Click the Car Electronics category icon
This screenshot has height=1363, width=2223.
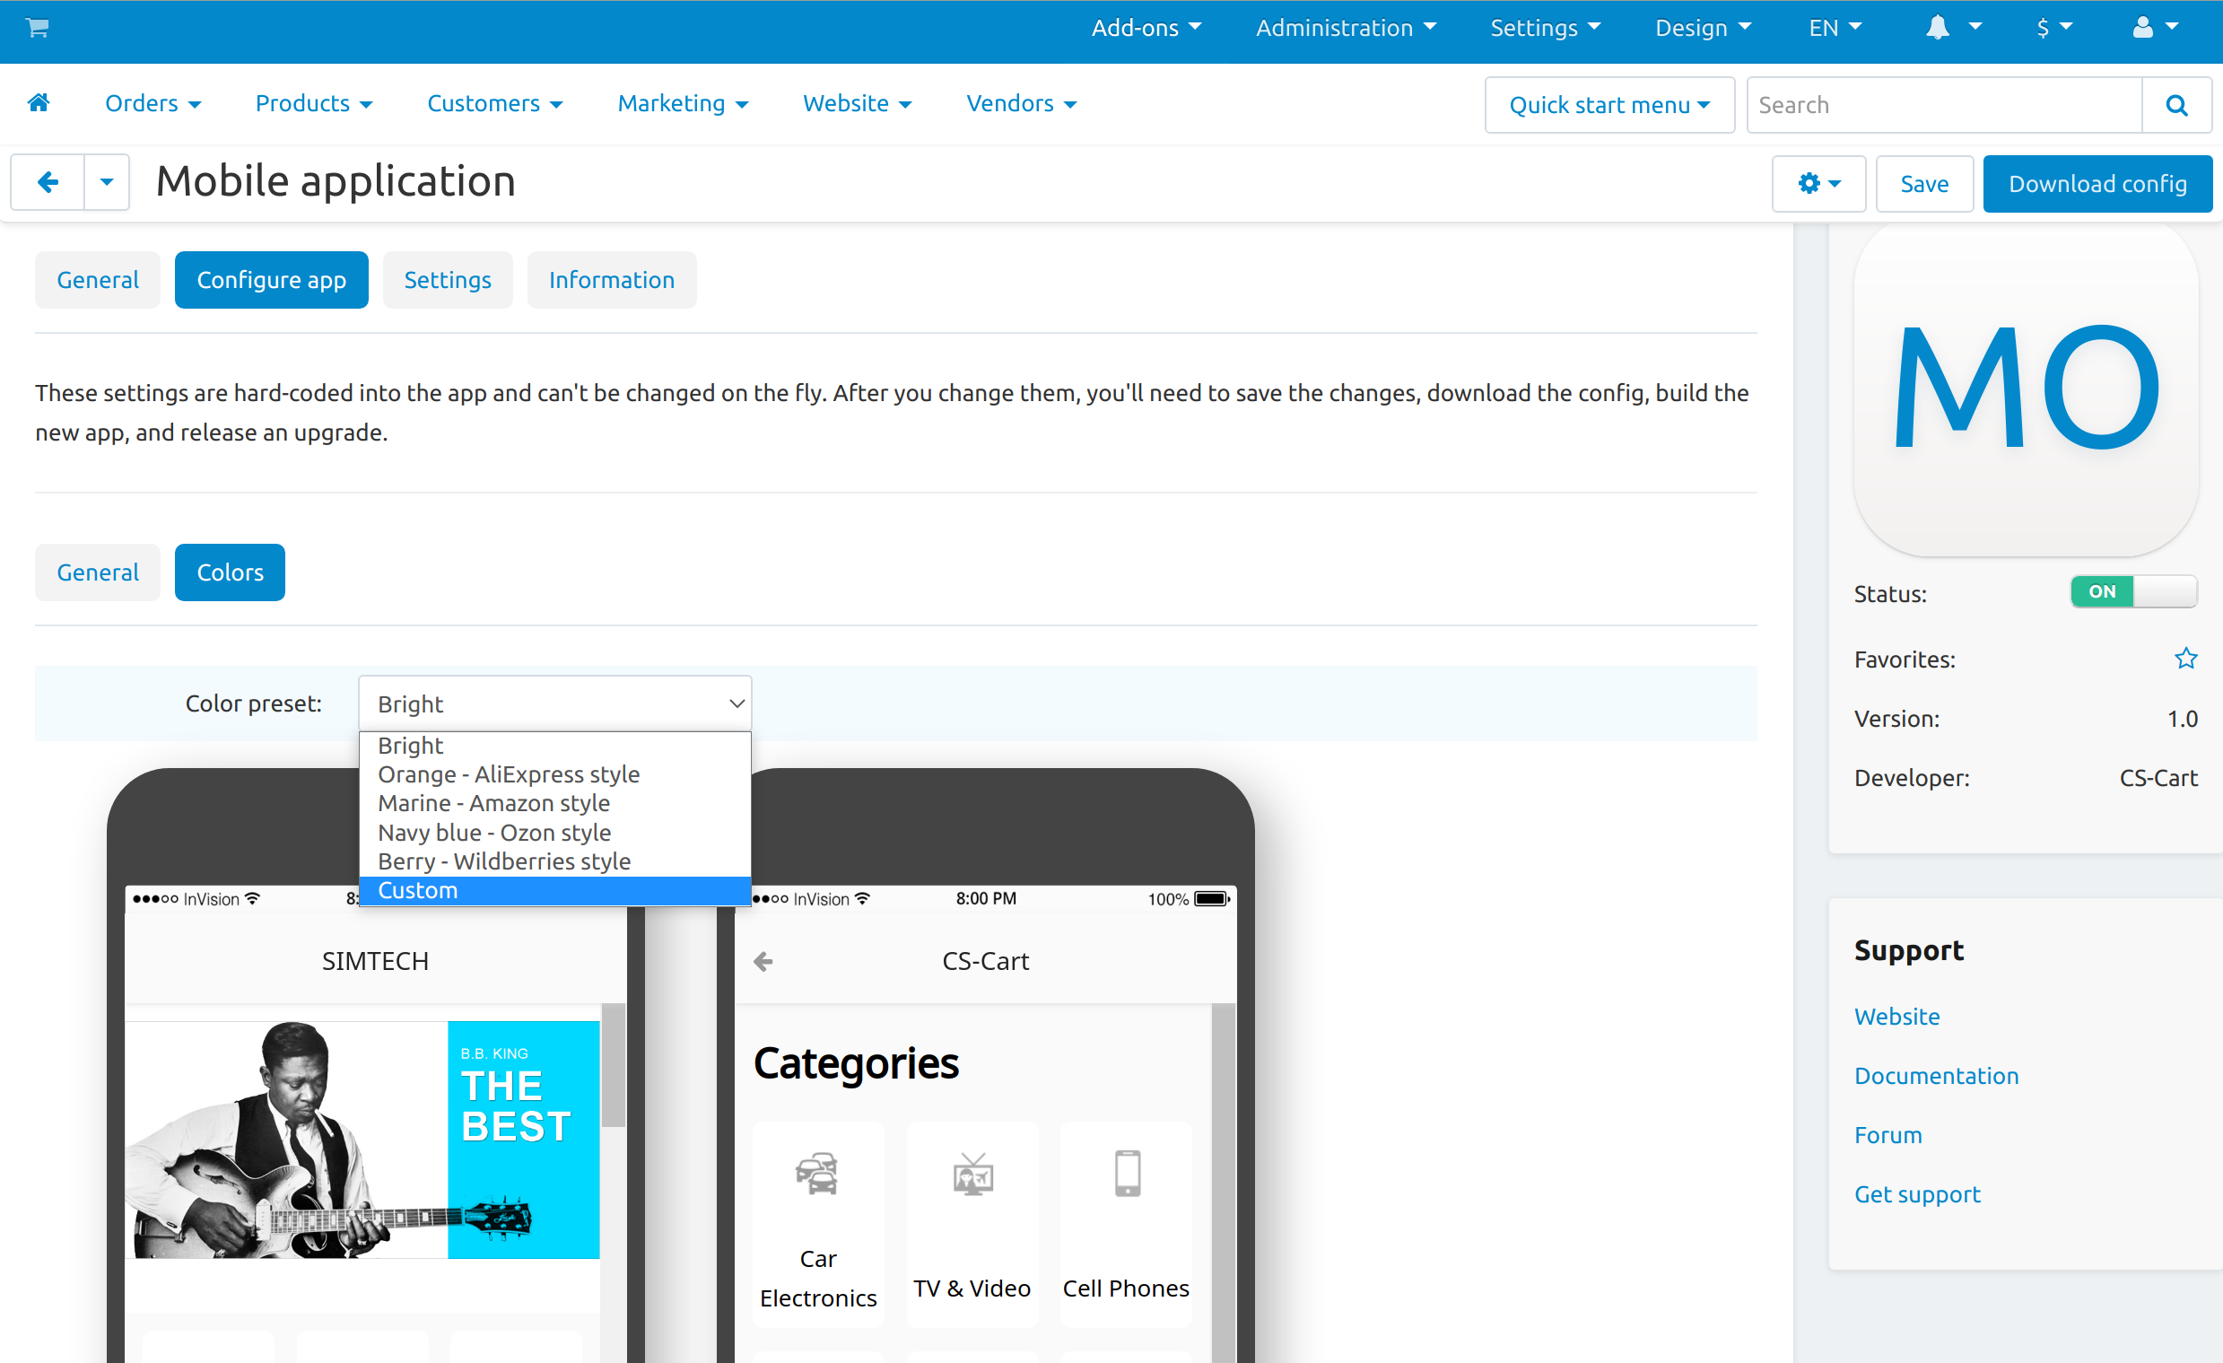pyautogui.click(x=817, y=1174)
